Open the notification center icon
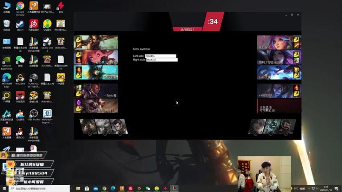This screenshot has width=342, height=192. (336, 188)
